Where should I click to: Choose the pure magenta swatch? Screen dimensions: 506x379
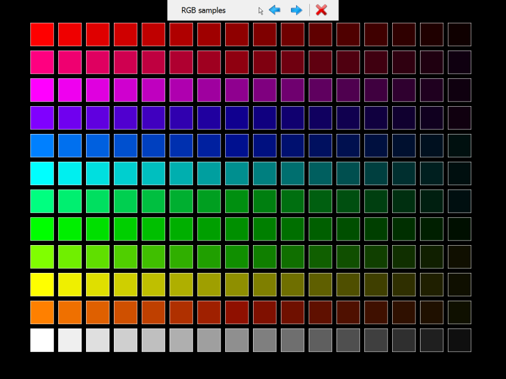[x=42, y=90]
